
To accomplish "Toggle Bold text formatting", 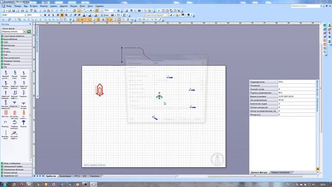I will tap(45, 15).
